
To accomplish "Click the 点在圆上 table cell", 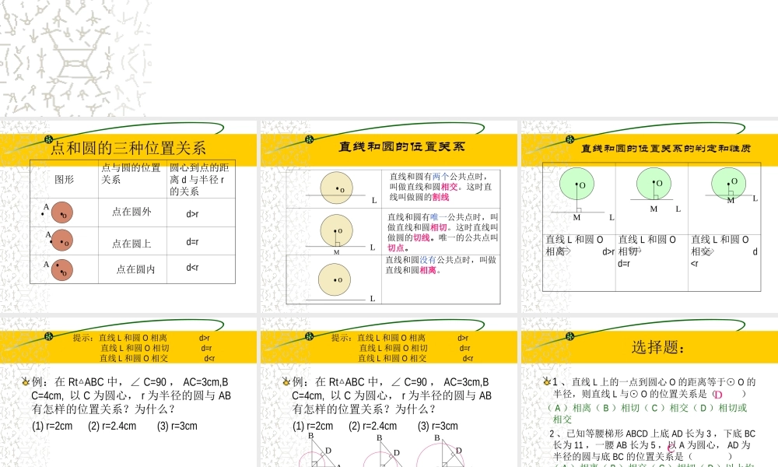I will (x=132, y=243).
